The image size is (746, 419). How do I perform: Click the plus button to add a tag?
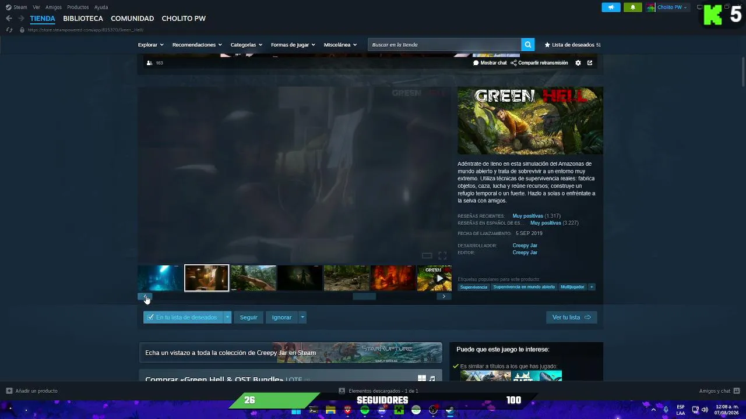592,287
